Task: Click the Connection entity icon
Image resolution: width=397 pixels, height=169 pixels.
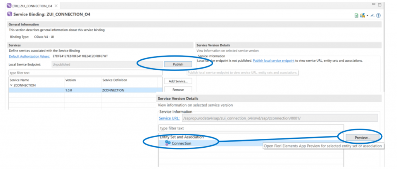Action: [167, 143]
